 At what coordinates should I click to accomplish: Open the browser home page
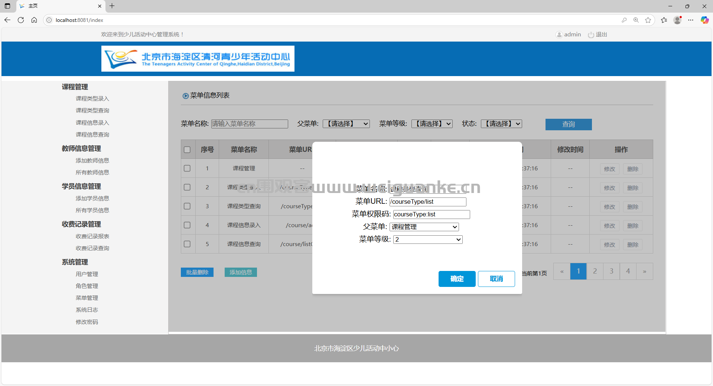point(34,20)
